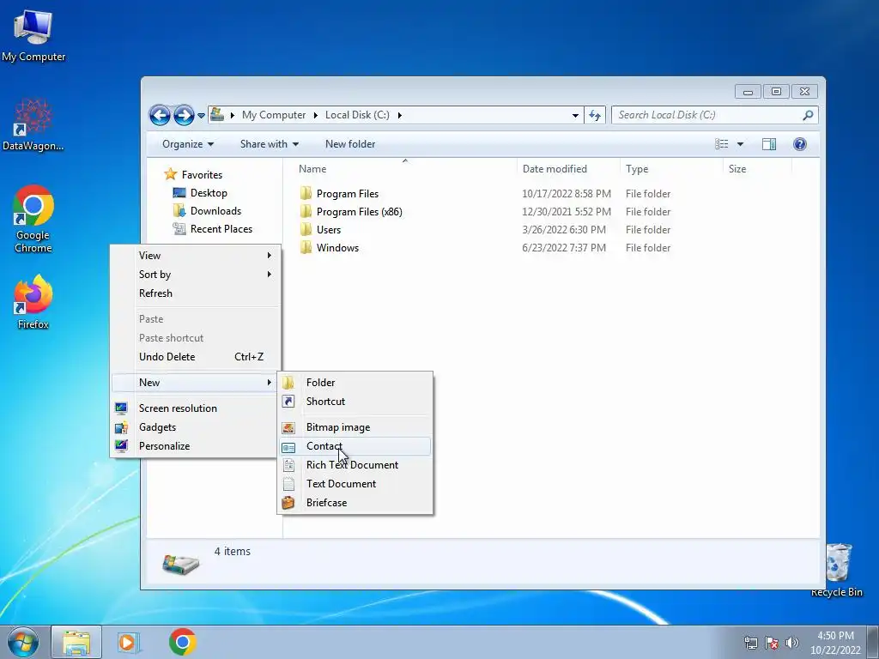Open the View submenu in context menu
Viewport: 879px width, 659px height.
coord(195,256)
